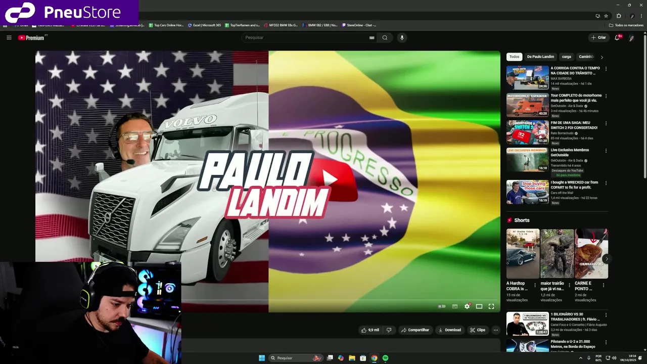
Task: Open the MAX BARBOSA channel name
Action: click(x=561, y=79)
